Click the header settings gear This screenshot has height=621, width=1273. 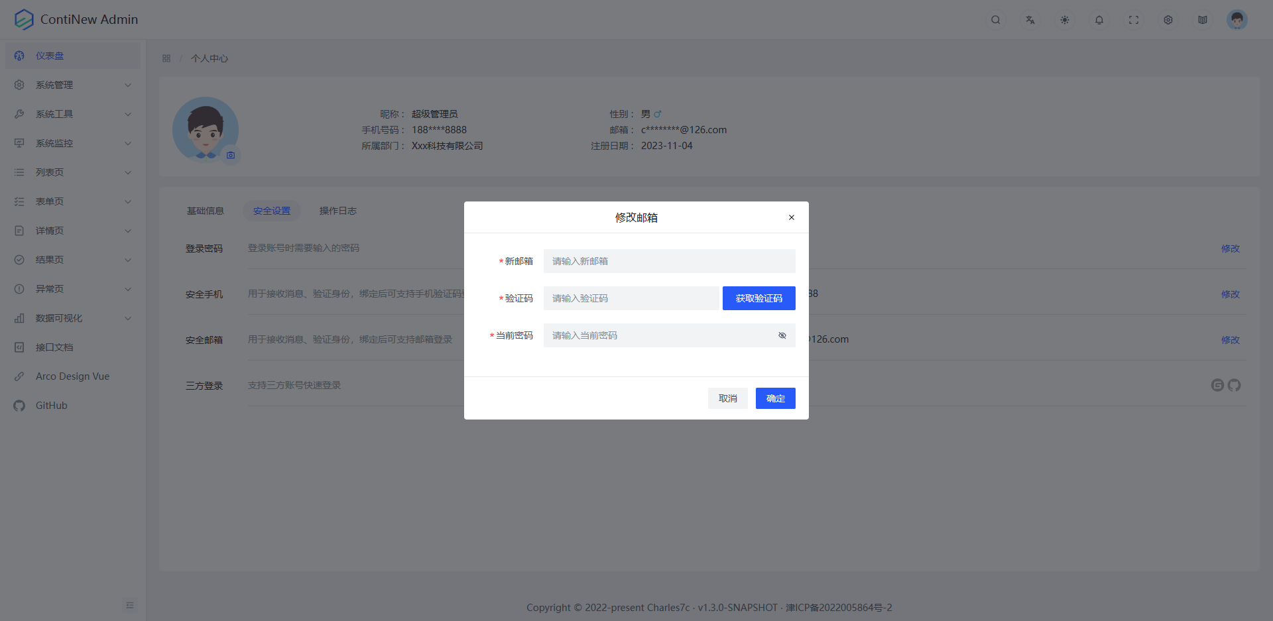[x=1168, y=20]
